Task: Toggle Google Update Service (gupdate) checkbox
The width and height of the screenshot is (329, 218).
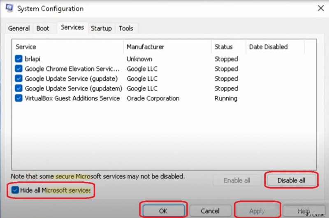Action: pos(19,79)
